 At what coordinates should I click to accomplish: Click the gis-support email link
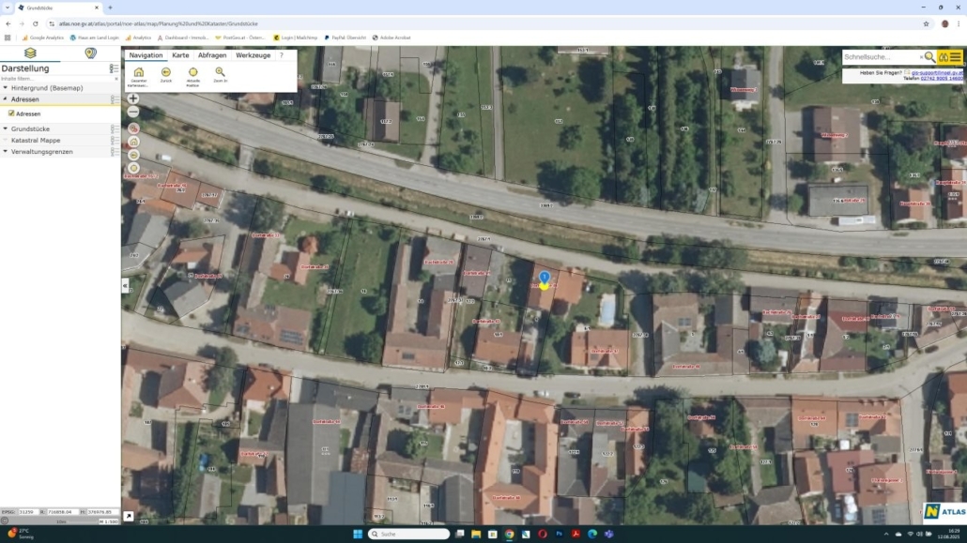936,72
